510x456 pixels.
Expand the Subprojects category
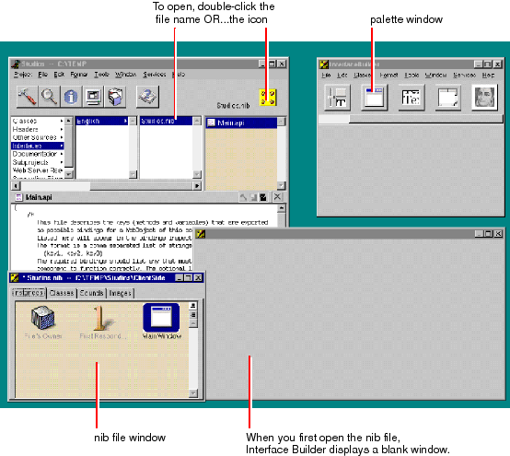pyautogui.click(x=38, y=162)
